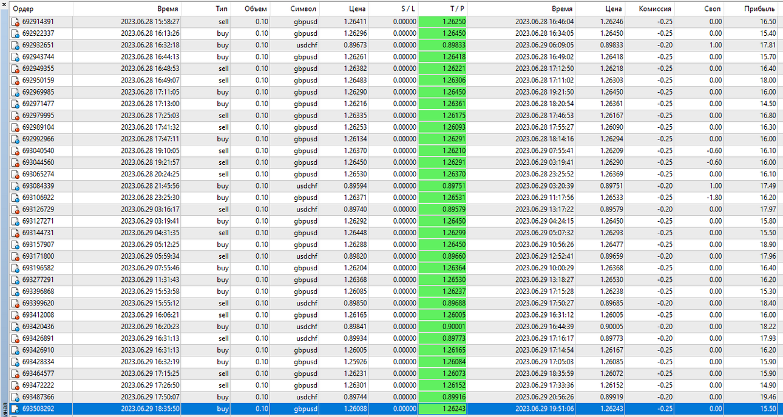The width and height of the screenshot is (783, 417).
Task: Click the order icon beside 693127271
Action: pos(15,221)
